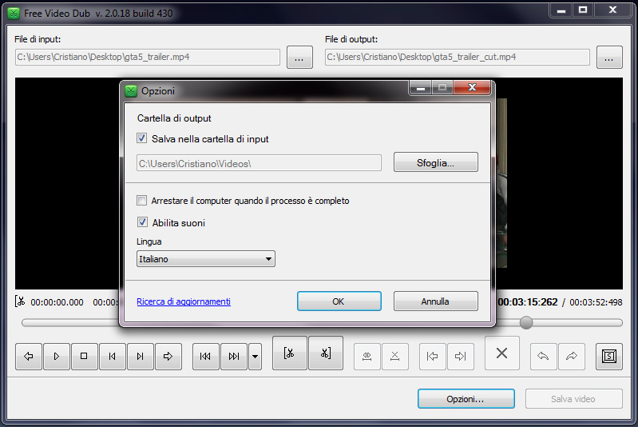
Task: Click the Opzioni button in main window
Action: (x=466, y=398)
